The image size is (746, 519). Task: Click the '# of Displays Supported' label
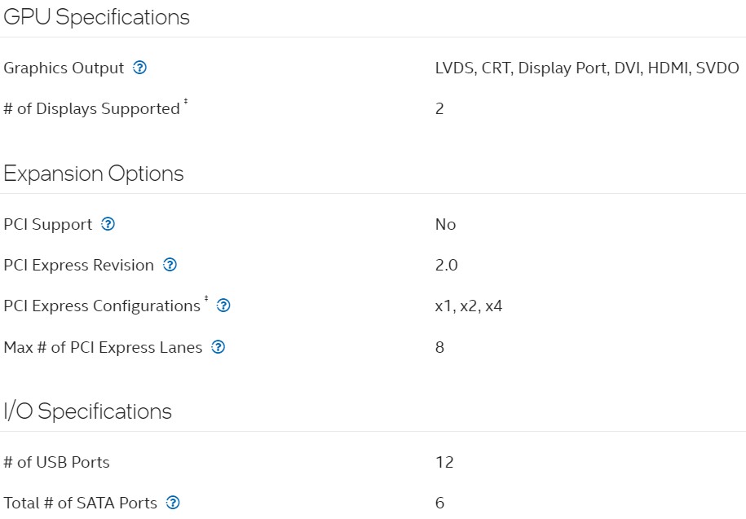click(x=91, y=109)
